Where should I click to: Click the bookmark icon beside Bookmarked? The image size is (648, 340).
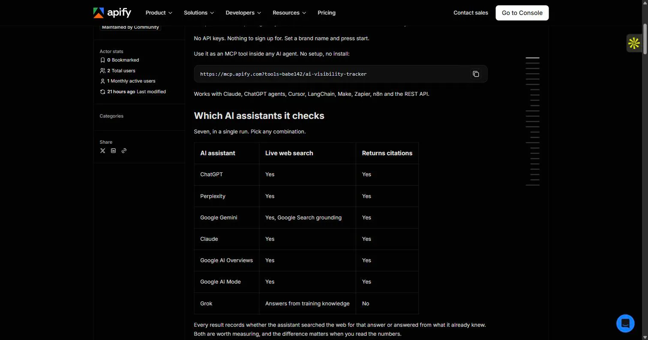(x=102, y=60)
